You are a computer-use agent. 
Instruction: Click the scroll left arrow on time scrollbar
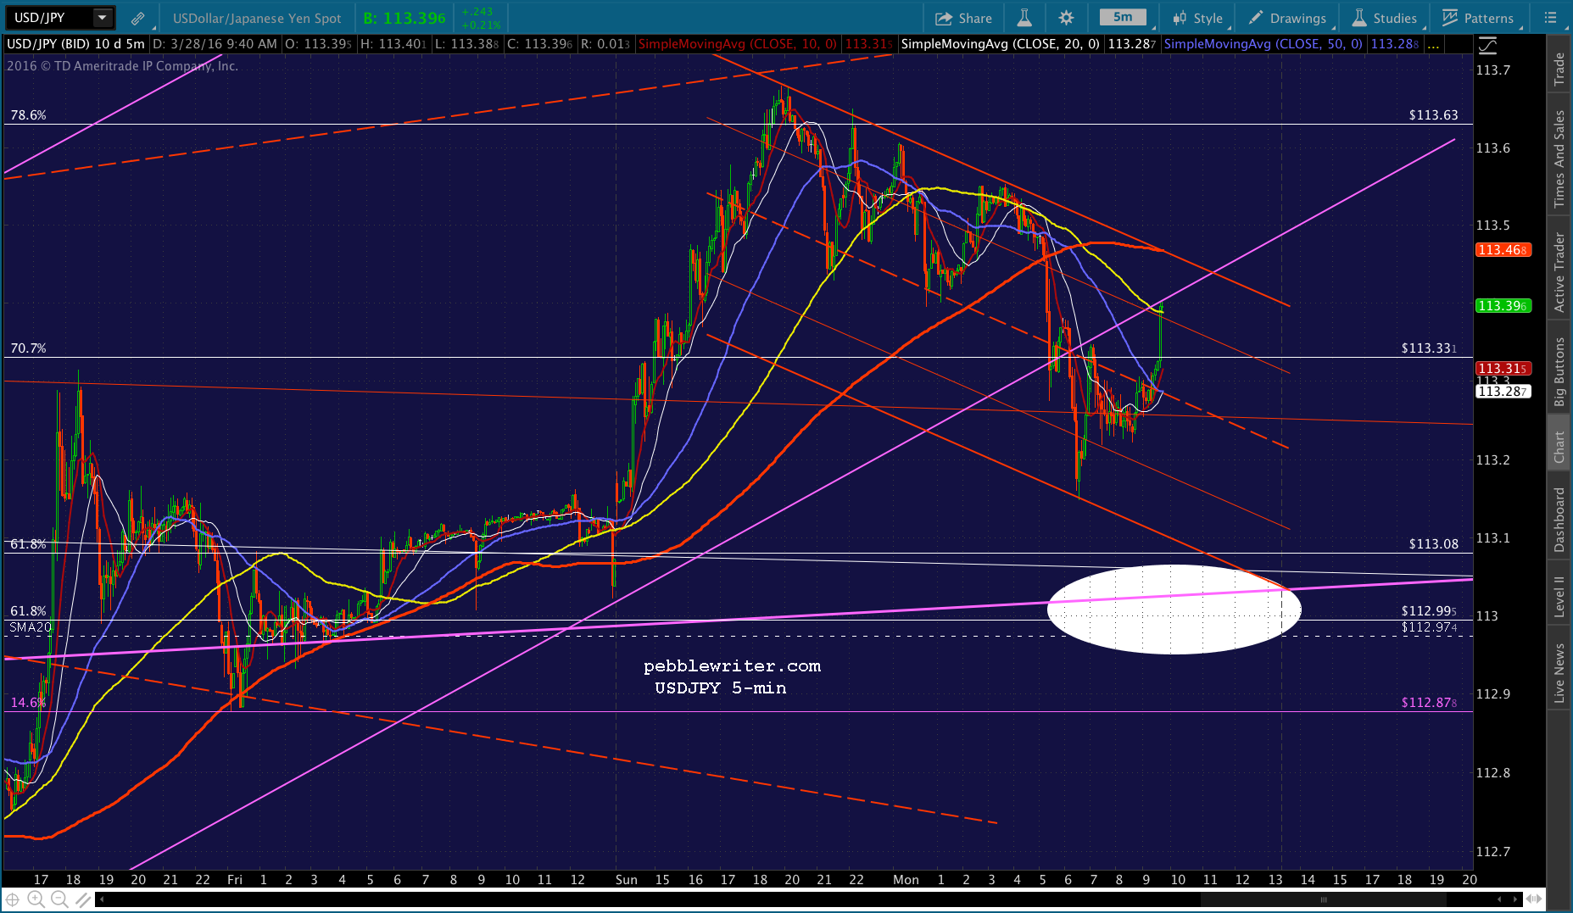102,899
